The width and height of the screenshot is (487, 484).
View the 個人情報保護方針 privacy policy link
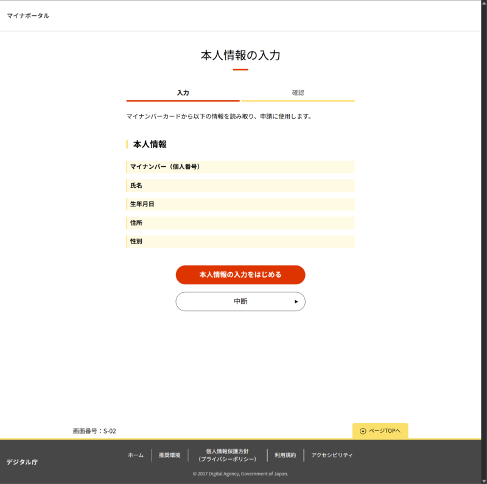click(227, 455)
